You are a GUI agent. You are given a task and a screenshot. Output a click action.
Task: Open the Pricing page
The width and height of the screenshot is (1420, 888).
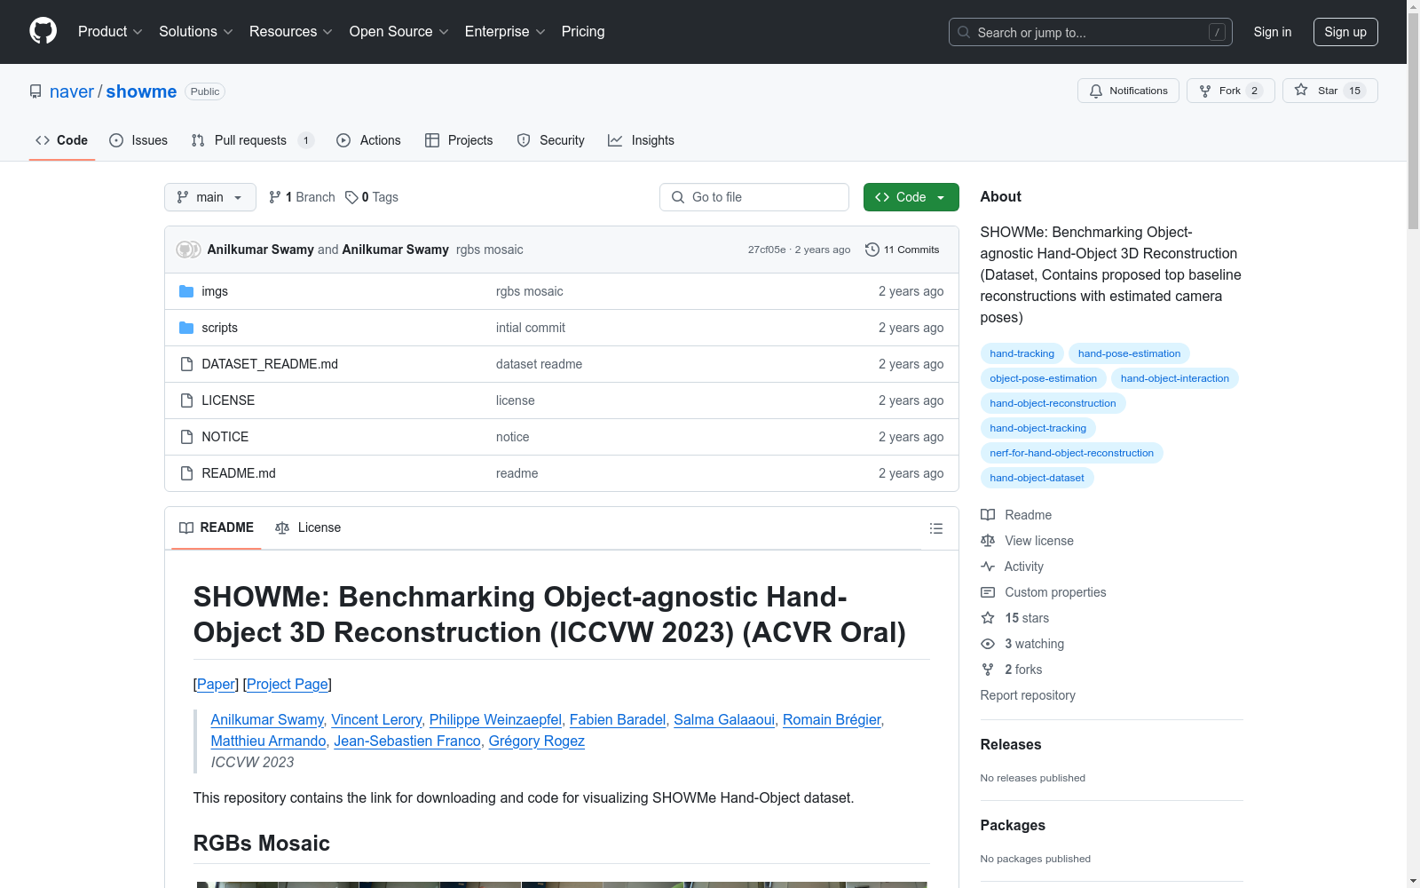click(x=583, y=32)
